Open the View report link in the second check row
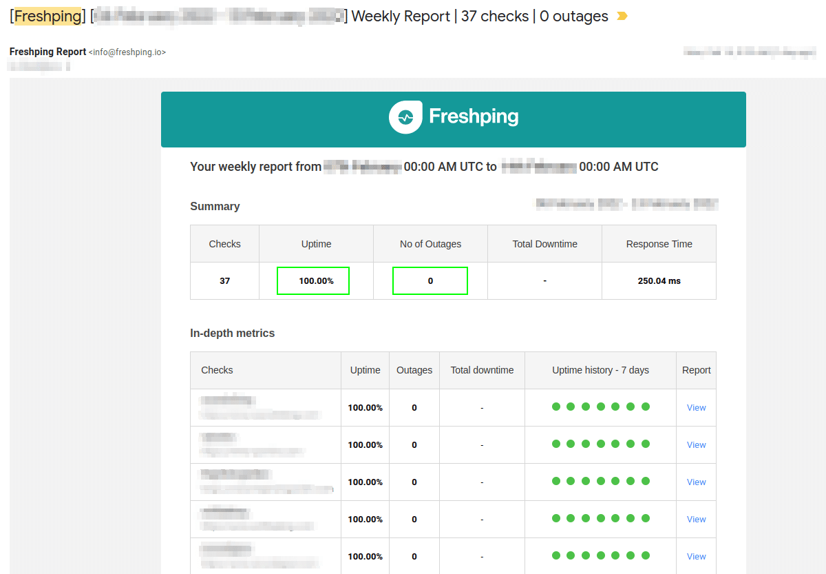This screenshot has width=826, height=574. coord(696,445)
